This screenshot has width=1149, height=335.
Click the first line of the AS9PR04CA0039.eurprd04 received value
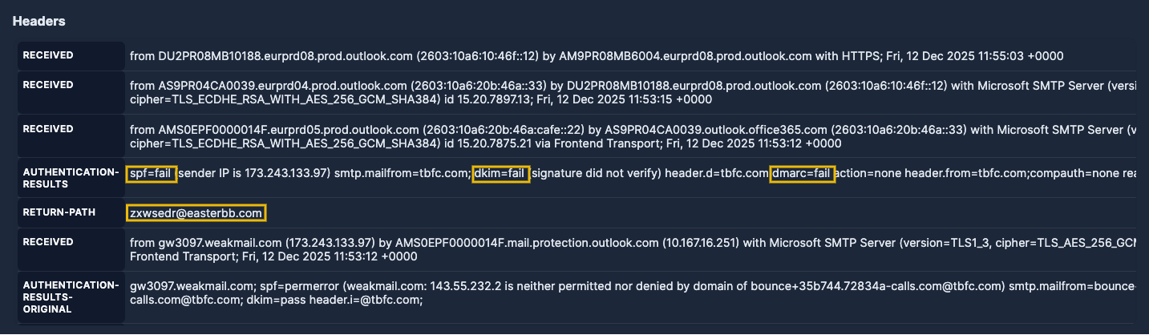561,85
